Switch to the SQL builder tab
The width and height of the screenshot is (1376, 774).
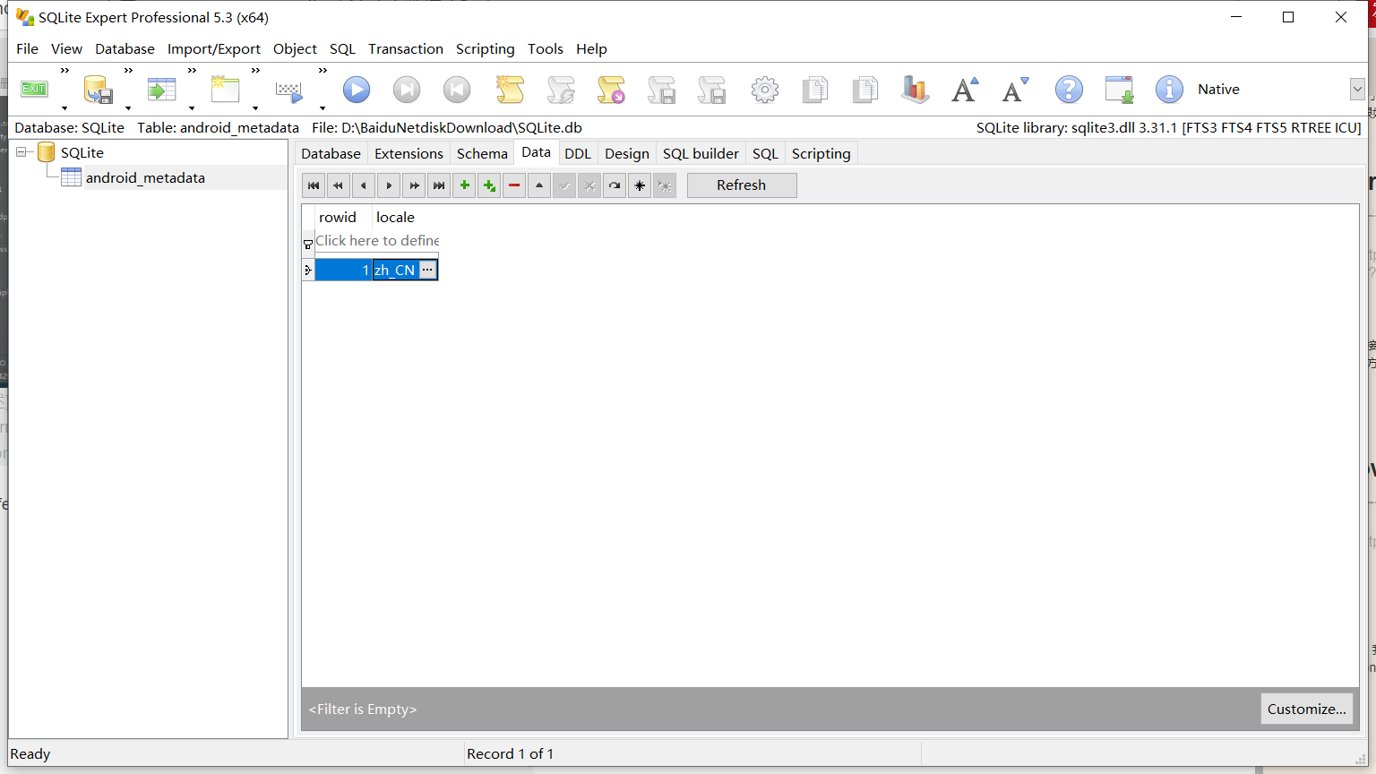pos(701,153)
